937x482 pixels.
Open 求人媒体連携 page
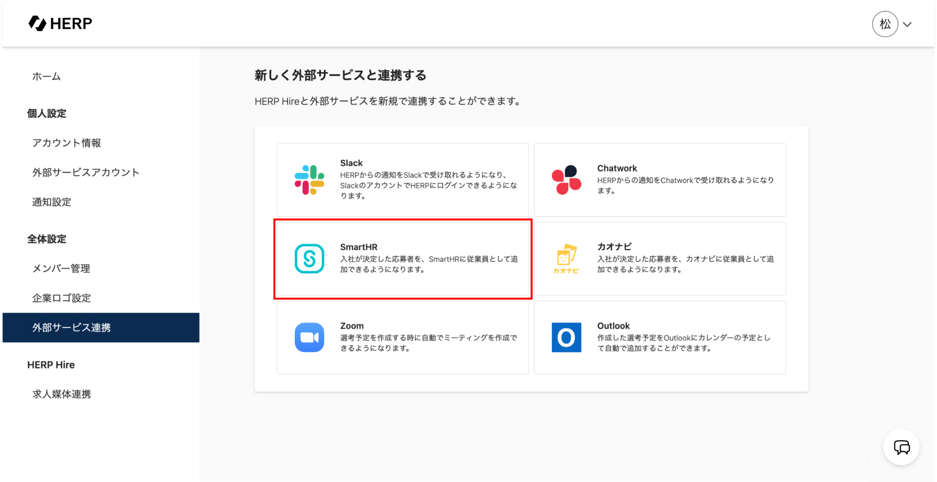click(x=61, y=394)
